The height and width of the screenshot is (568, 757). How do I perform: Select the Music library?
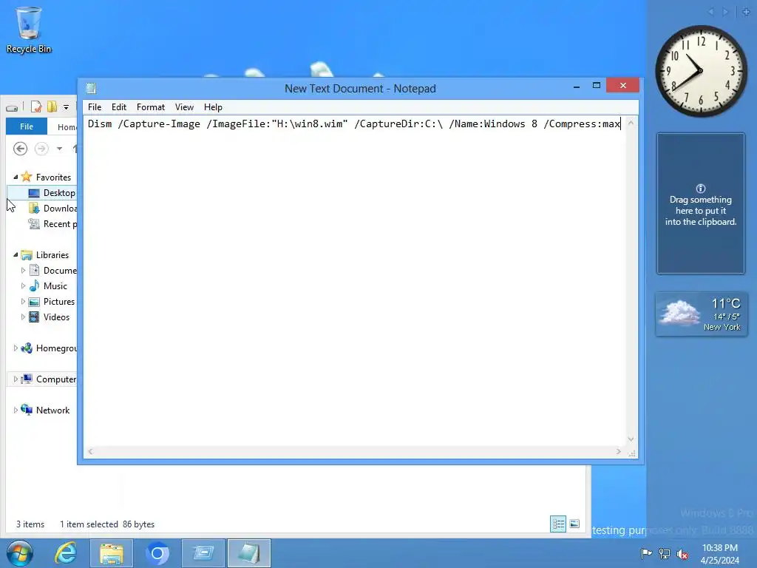point(55,286)
